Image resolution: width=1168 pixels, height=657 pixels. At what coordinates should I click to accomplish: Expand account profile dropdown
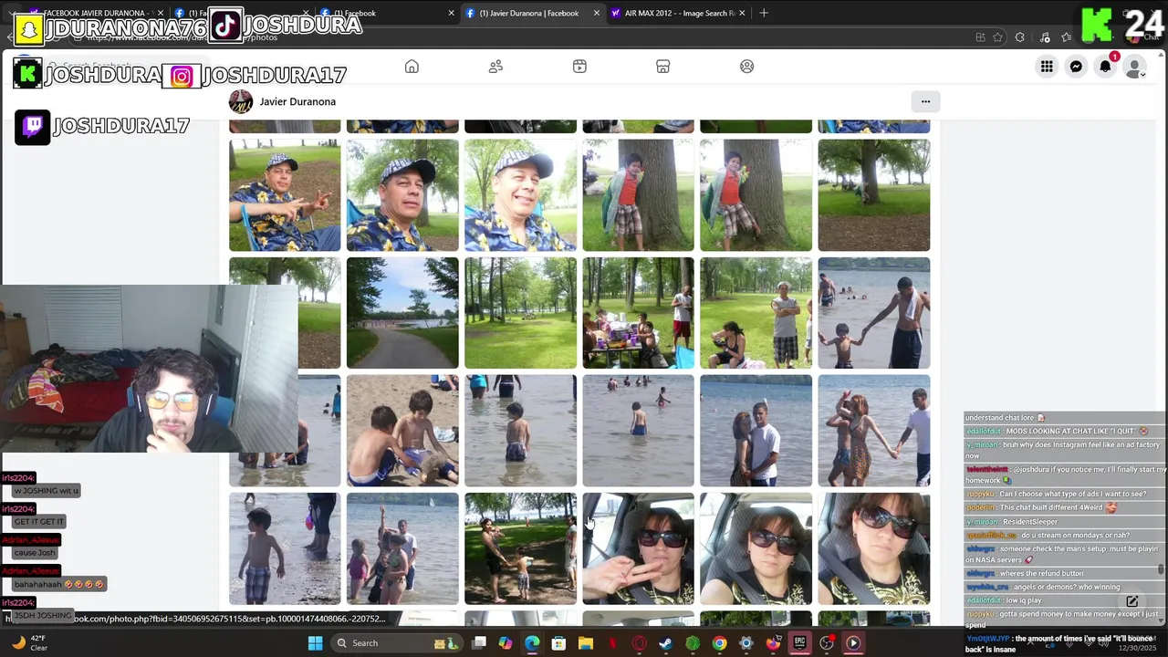(x=1135, y=67)
